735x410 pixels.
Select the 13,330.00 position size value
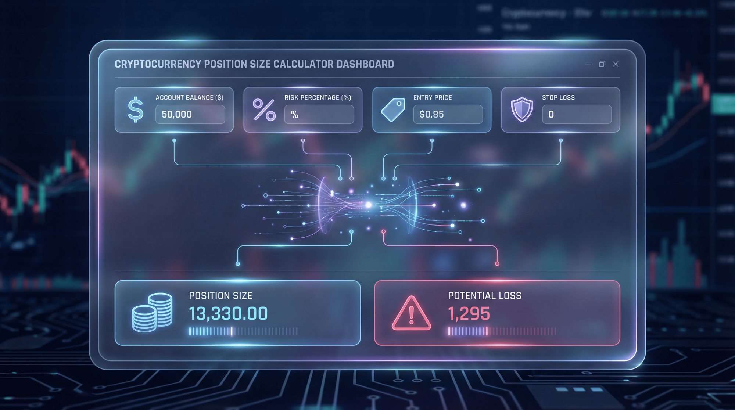[x=228, y=314]
